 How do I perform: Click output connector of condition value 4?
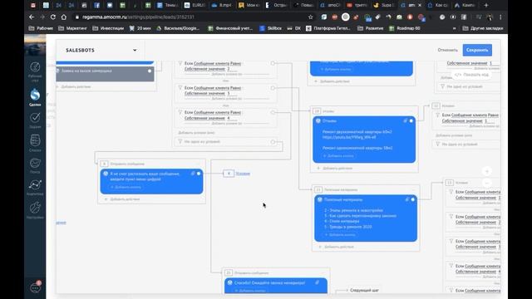point(273,112)
